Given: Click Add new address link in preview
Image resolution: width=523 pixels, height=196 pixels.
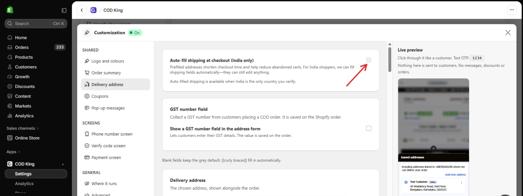Looking at the screenshot, I should click(x=455, y=175).
